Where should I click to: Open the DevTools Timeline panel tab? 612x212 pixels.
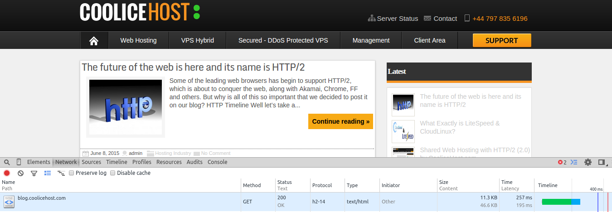(x=117, y=162)
